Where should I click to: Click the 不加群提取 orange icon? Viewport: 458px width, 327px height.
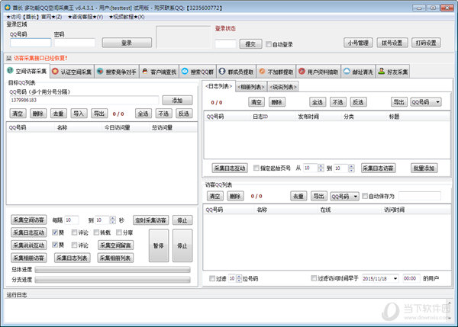pos(262,71)
